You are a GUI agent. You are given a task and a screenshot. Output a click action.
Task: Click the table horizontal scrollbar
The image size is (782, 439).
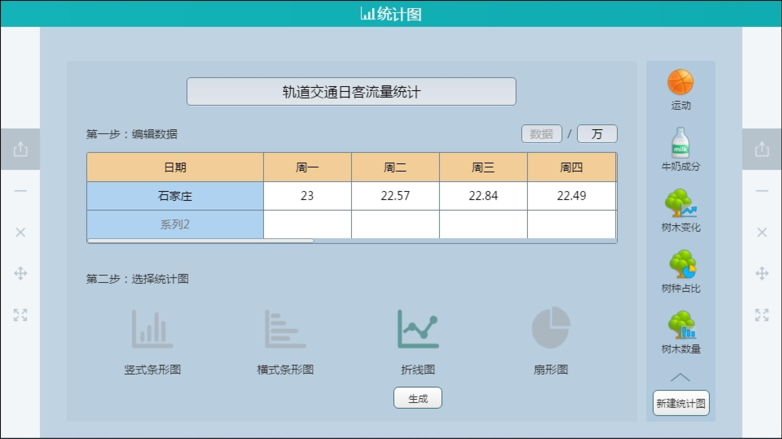click(200, 241)
